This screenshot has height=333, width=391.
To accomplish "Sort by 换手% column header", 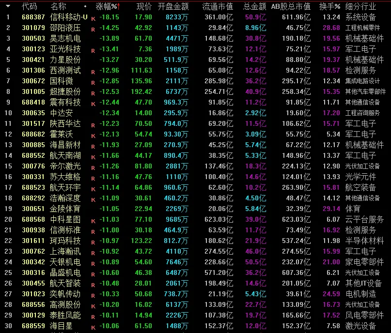I will point(329,6).
